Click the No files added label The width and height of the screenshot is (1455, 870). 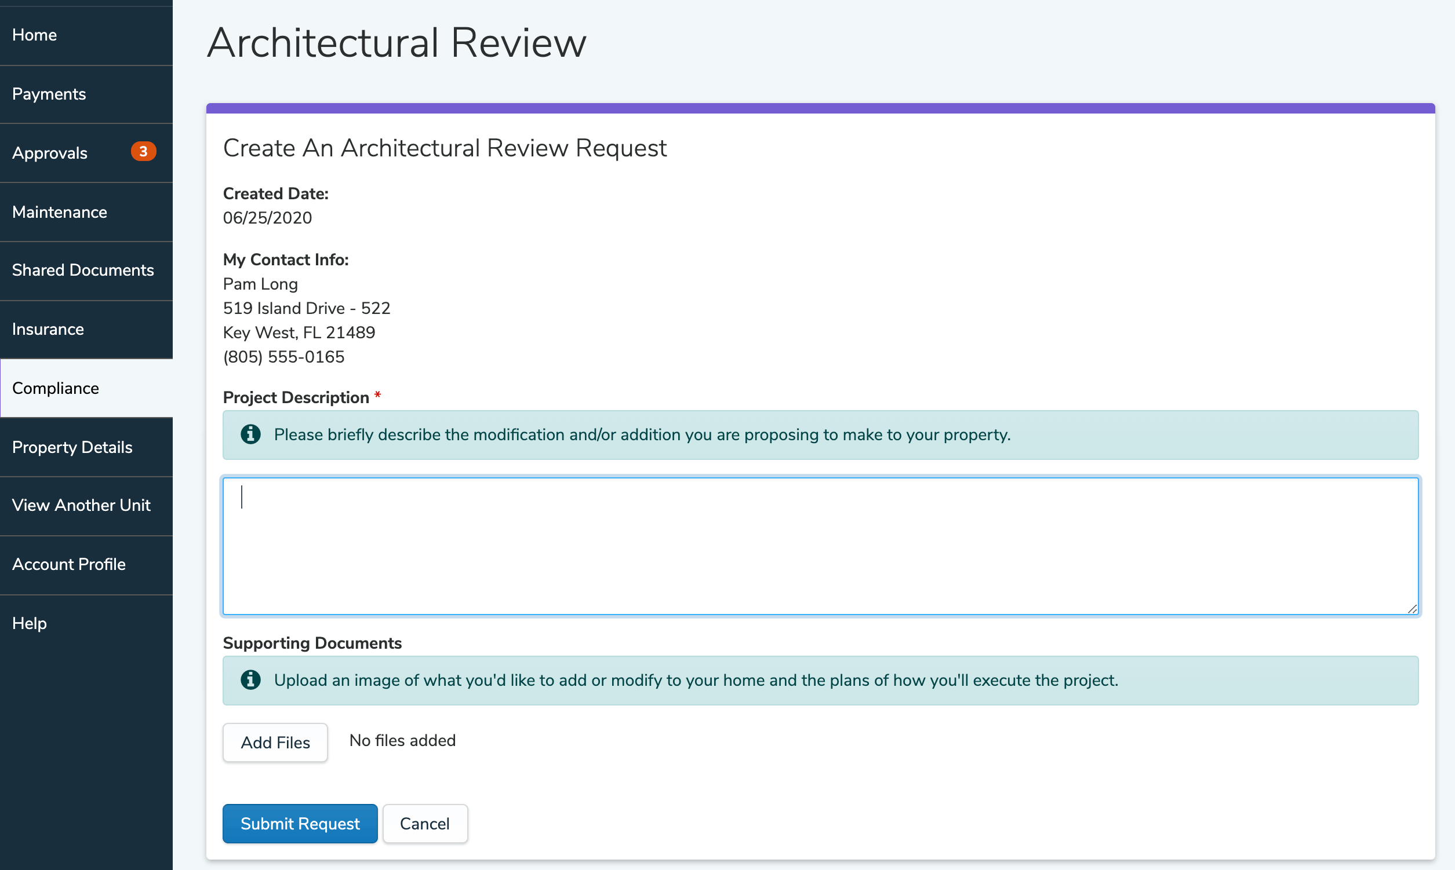(402, 740)
